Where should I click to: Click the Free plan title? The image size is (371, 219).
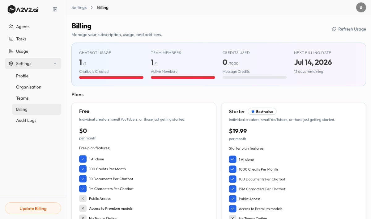(84, 111)
